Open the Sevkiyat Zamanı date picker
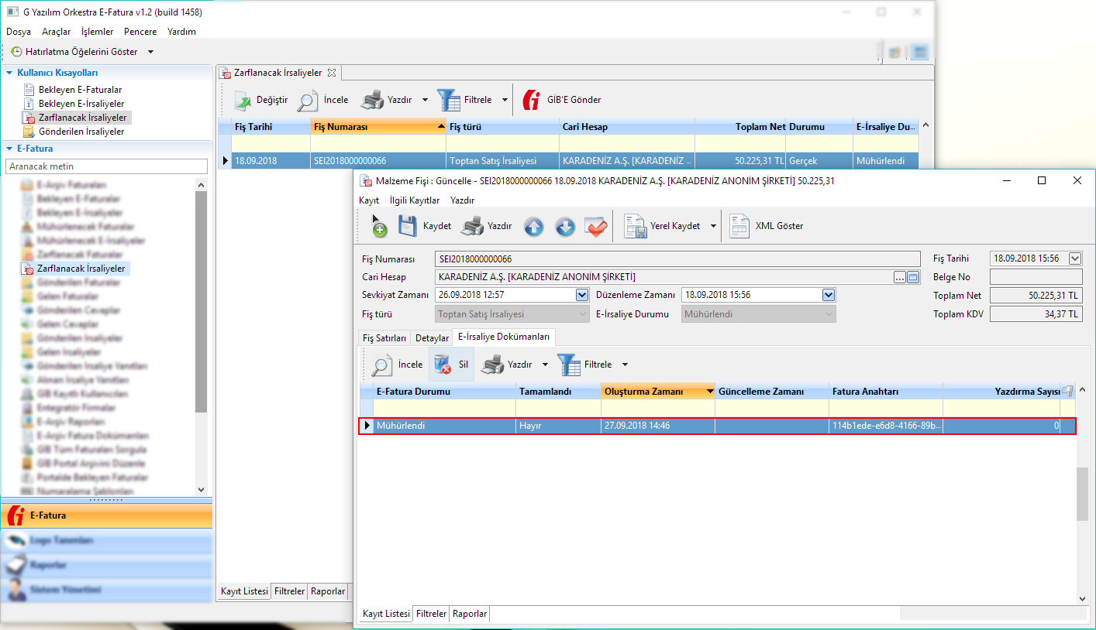This screenshot has height=630, width=1096. [582, 295]
